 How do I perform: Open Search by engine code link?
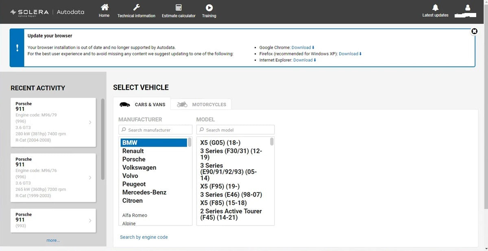[144, 237]
